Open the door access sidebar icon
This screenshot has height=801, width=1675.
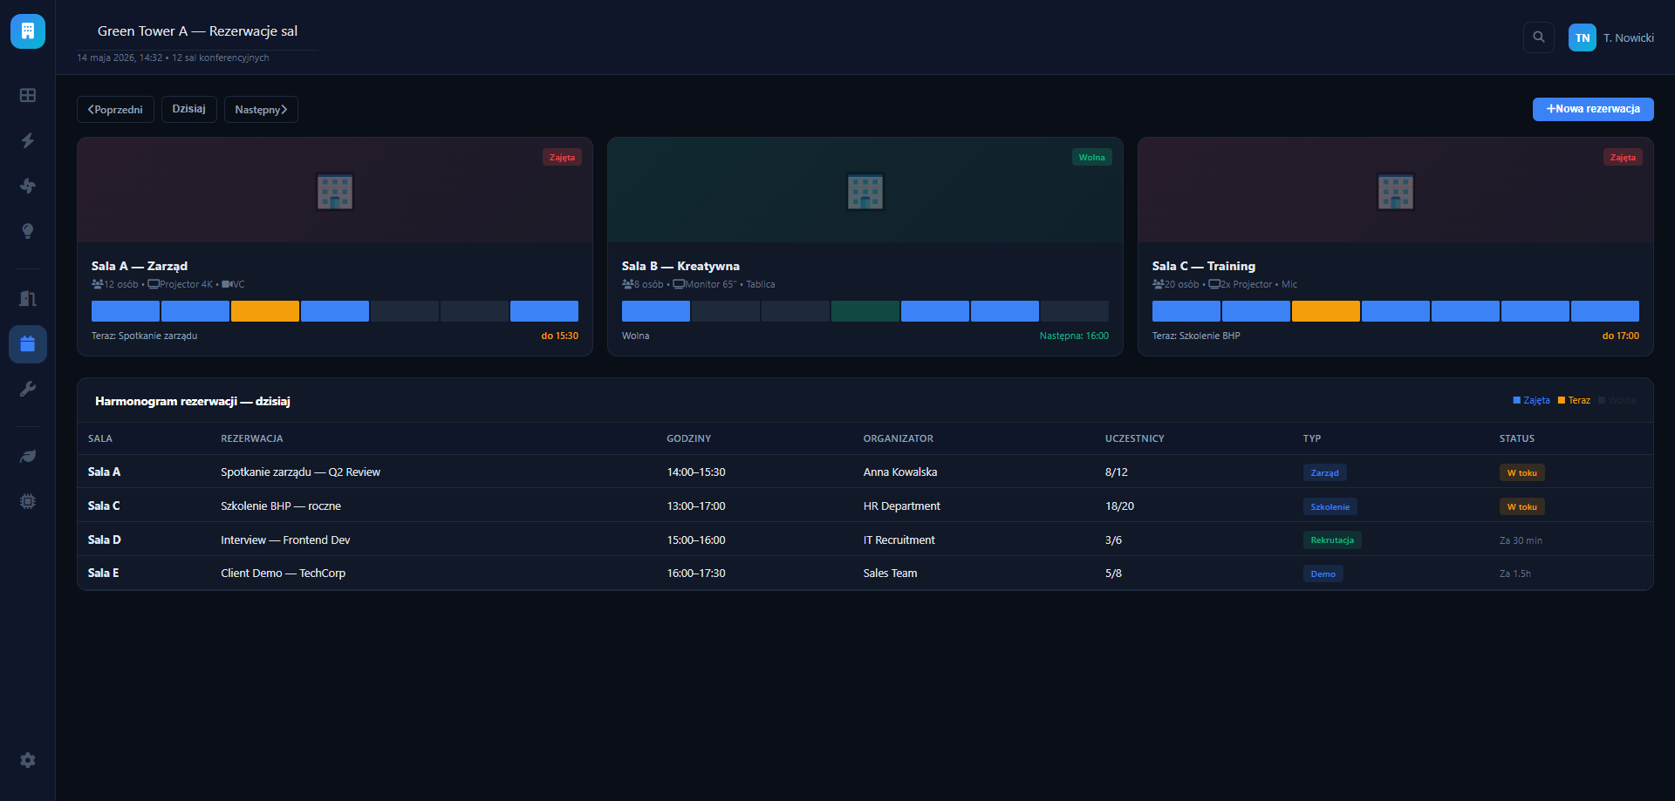(28, 298)
